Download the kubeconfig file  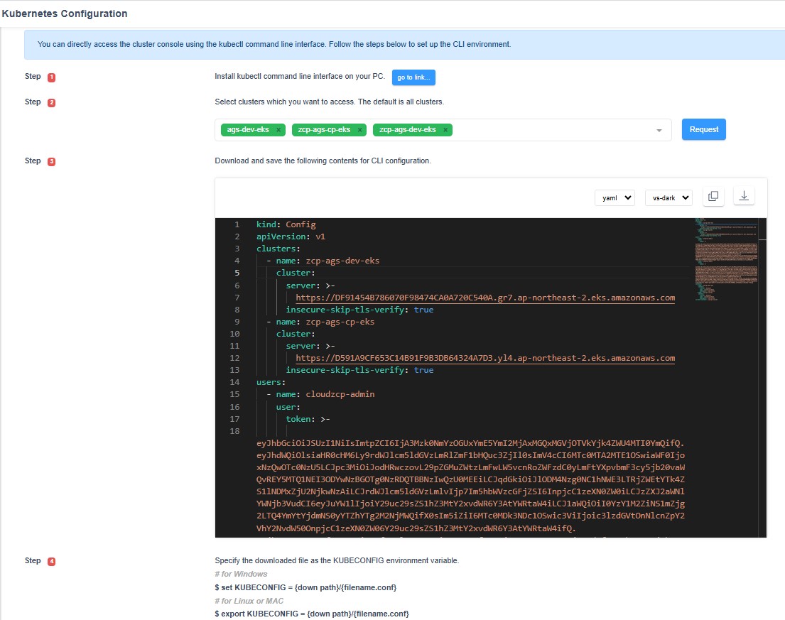pos(744,196)
